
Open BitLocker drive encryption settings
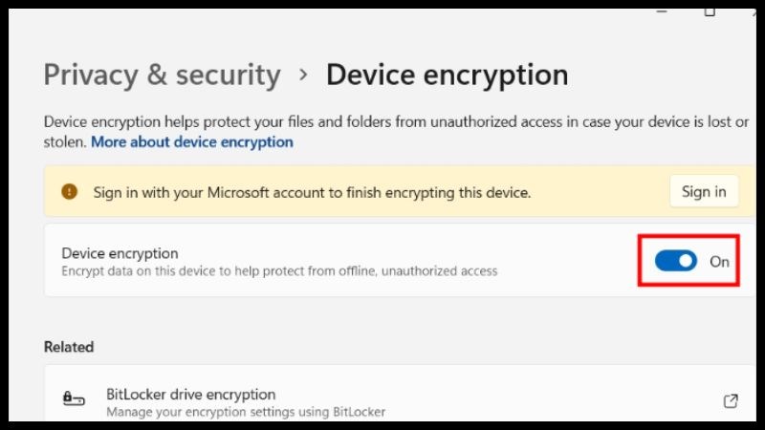(x=189, y=394)
